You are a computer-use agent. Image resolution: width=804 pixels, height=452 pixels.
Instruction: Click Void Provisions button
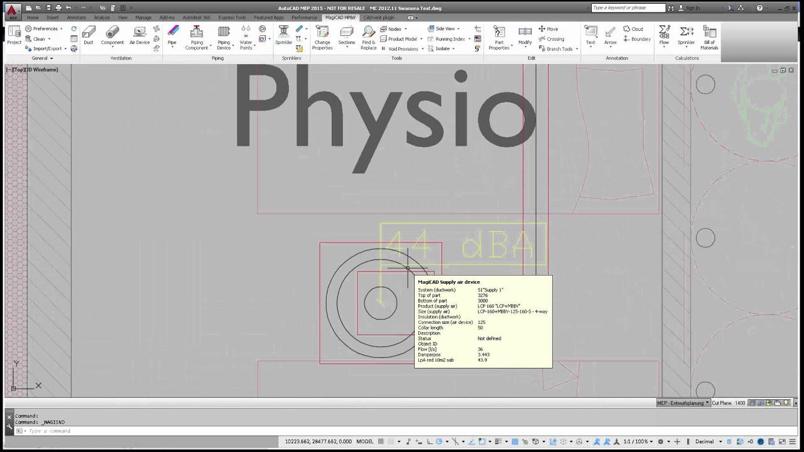401,48
